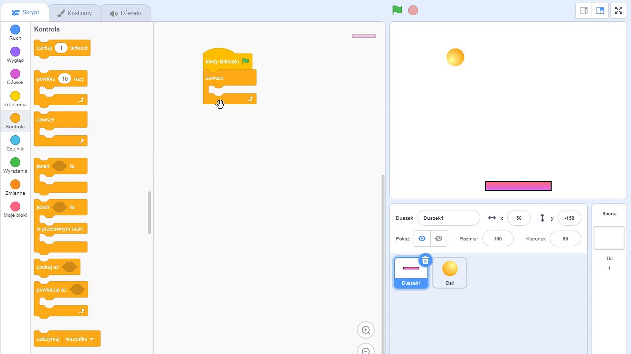The image size is (631, 354).
Task: Open the Kostiumy tab
Action: 75,13
